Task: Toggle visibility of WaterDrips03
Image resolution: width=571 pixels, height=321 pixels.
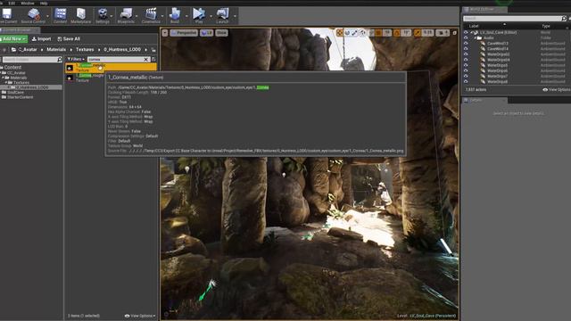Action: tap(466, 54)
